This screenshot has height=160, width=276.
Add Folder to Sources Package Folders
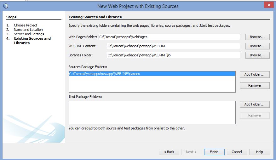[255, 74]
